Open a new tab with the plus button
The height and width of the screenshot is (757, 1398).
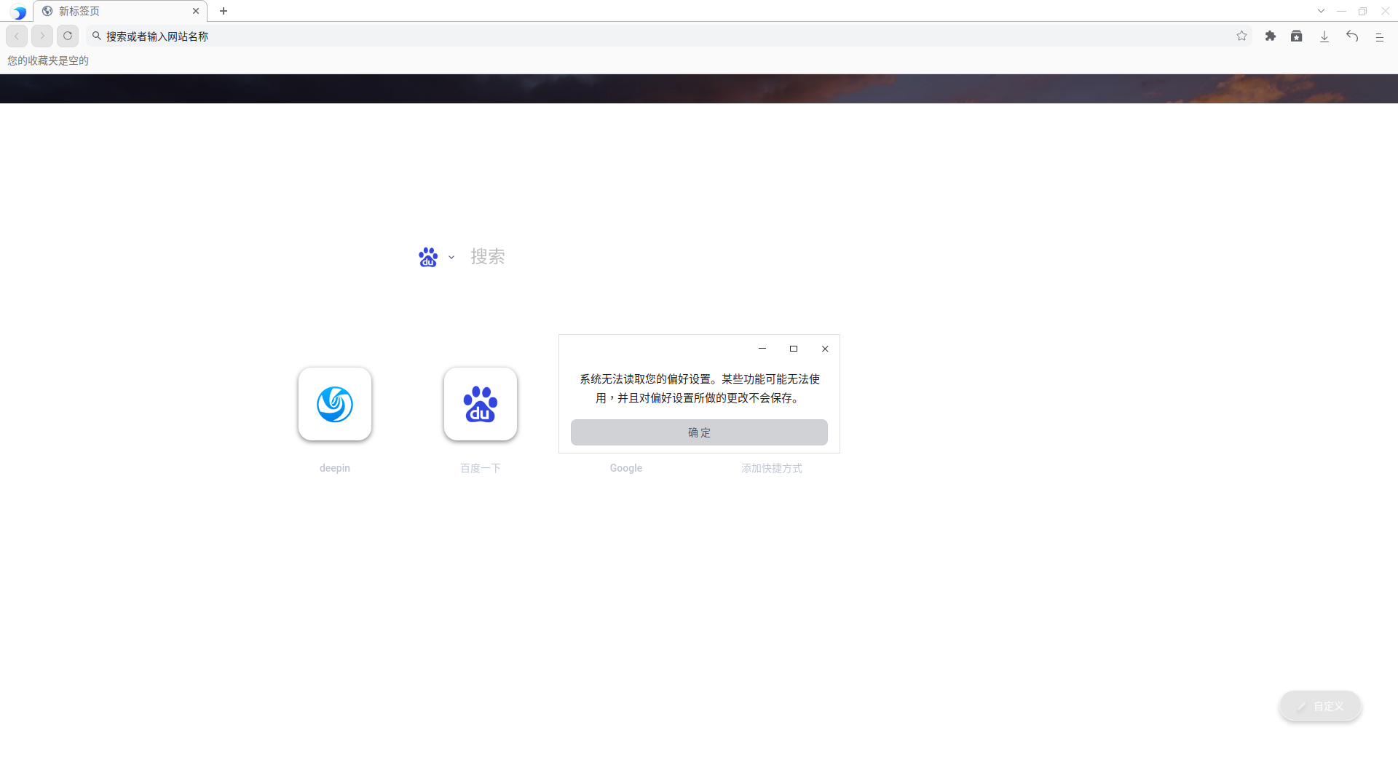[x=224, y=11]
